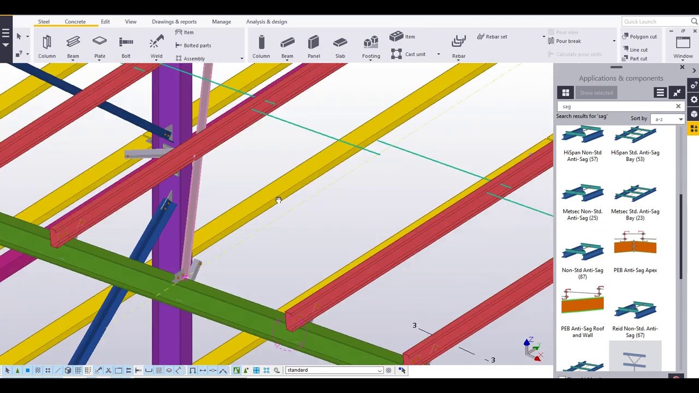Viewport: 699px width, 393px height.
Task: Open the Window tool in ribbon
Action: pos(683,46)
